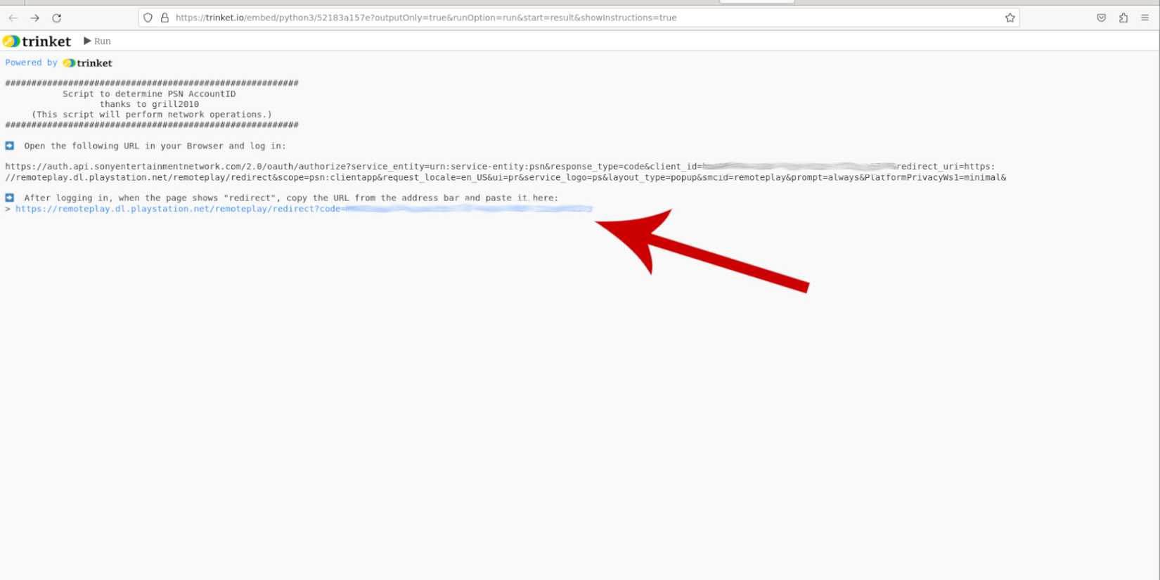Click the trinket logo in the header
Viewport: 1160px width, 580px height.
tap(37, 41)
